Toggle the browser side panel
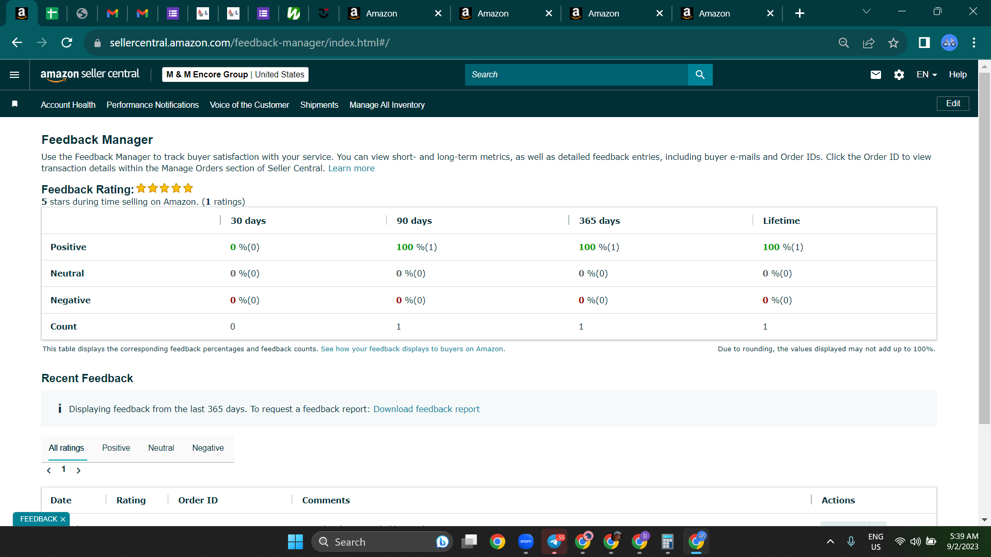 click(x=924, y=43)
